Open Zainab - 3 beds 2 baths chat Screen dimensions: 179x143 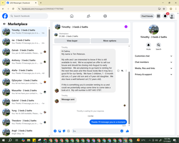coord(24,51)
